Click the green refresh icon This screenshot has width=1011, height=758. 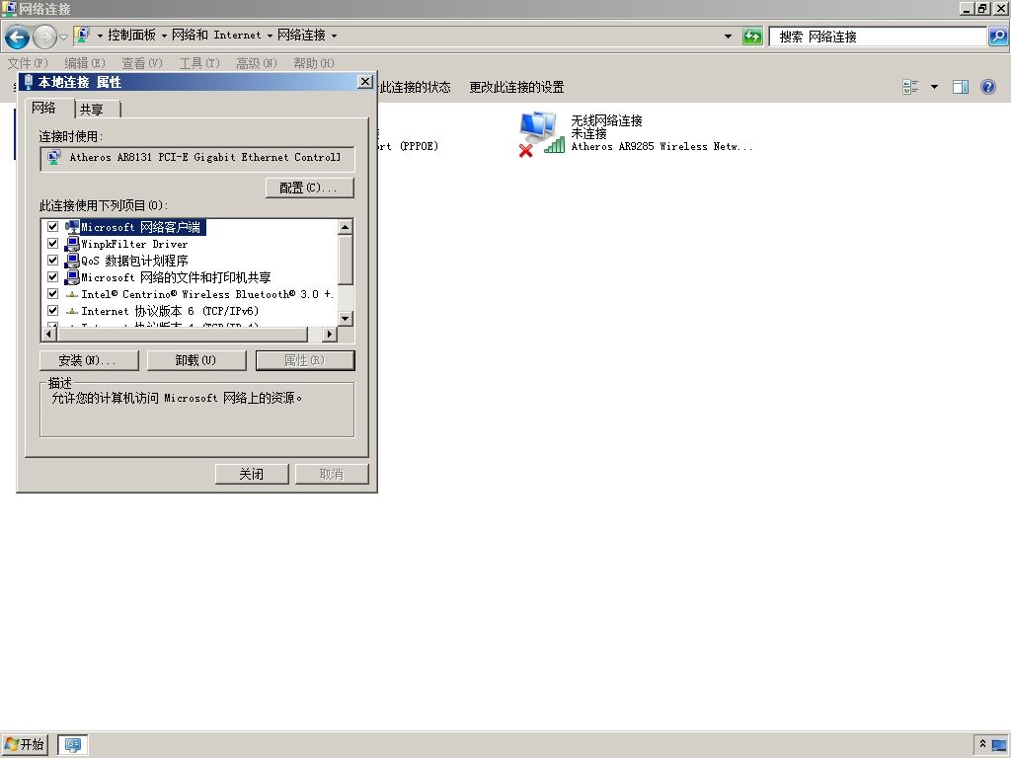751,37
